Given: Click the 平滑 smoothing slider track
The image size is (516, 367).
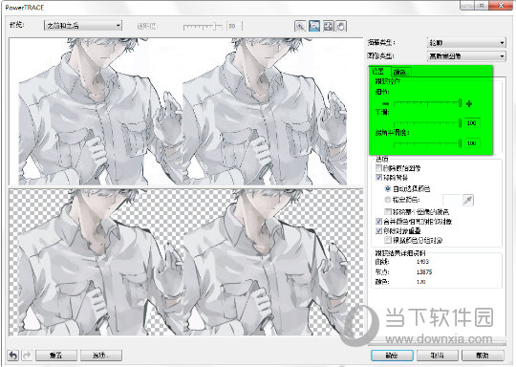Looking at the screenshot, I should pyautogui.click(x=427, y=123).
